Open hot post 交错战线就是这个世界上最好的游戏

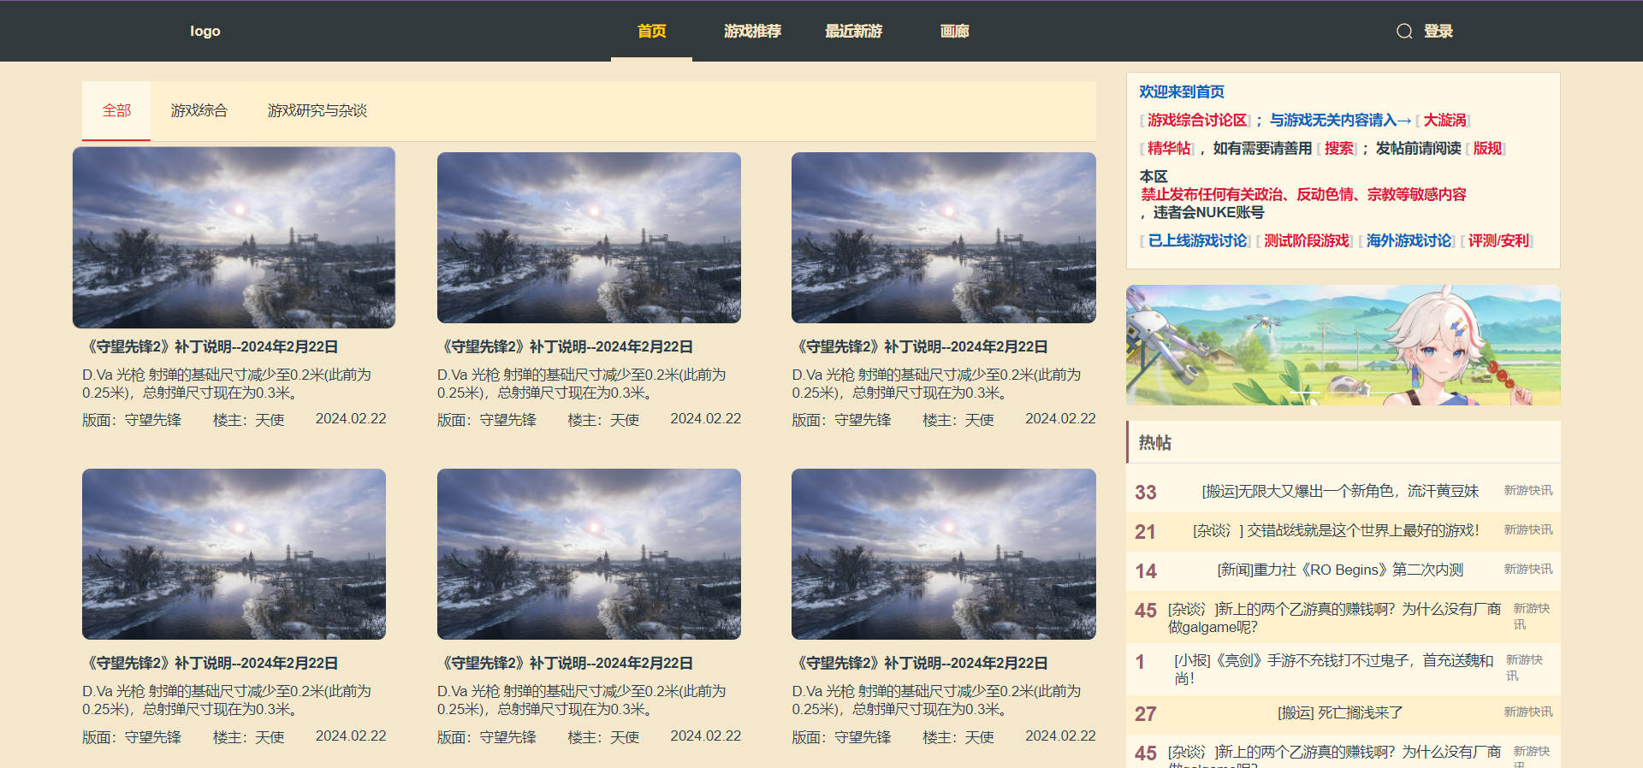click(x=1336, y=530)
